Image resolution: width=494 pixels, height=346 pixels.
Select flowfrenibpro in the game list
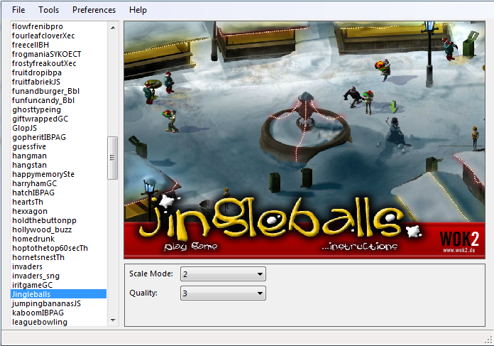click(58, 26)
